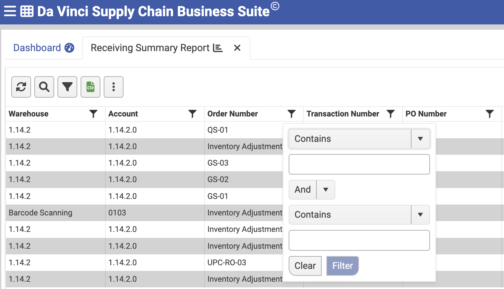
Task: Select the GS-03 order cell
Action: point(218,163)
